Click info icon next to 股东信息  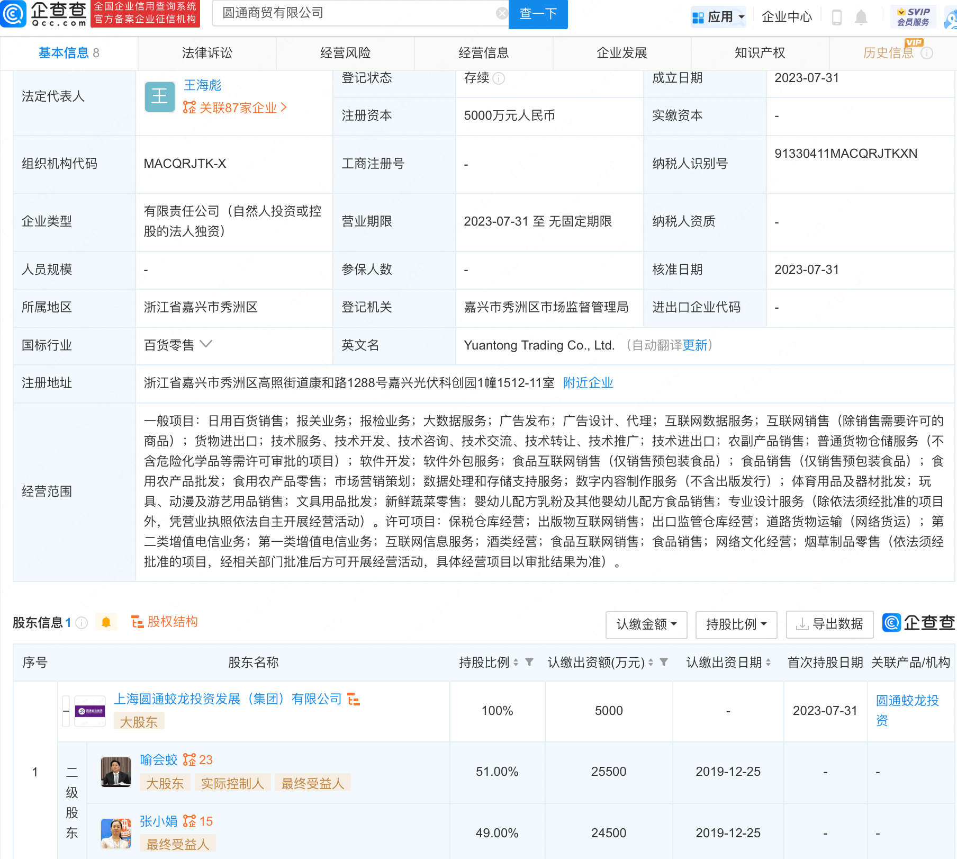pyautogui.click(x=82, y=623)
